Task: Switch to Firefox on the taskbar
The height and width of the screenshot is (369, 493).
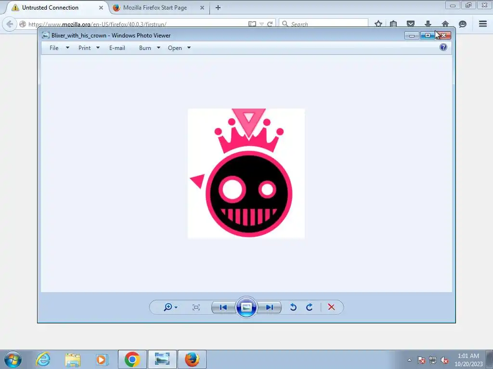Action: 192,359
